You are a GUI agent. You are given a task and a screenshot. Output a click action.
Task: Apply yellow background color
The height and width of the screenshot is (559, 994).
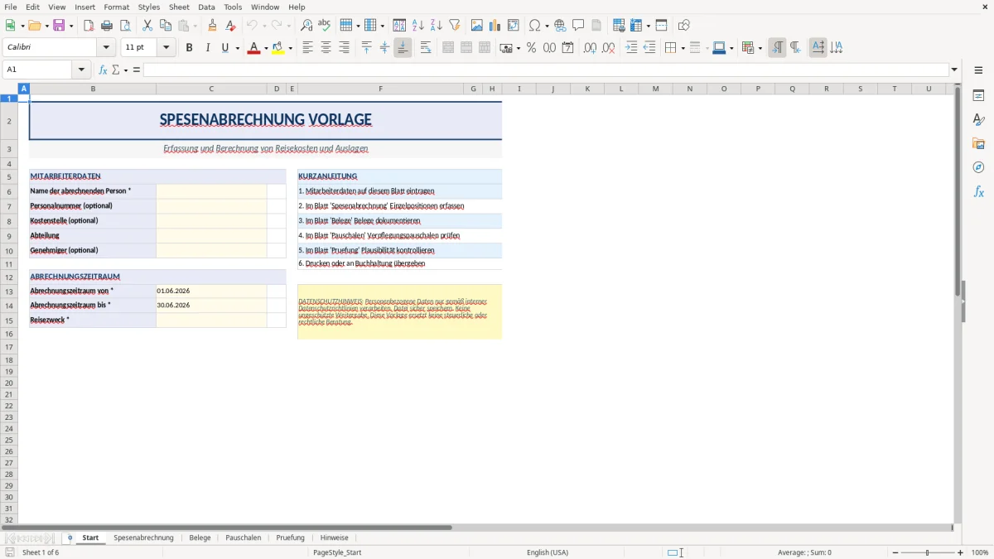[x=278, y=48]
